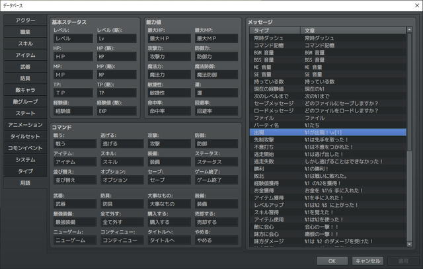423x269 pixels.
Task: Click the 敏捷性 field
Action: (x=169, y=93)
